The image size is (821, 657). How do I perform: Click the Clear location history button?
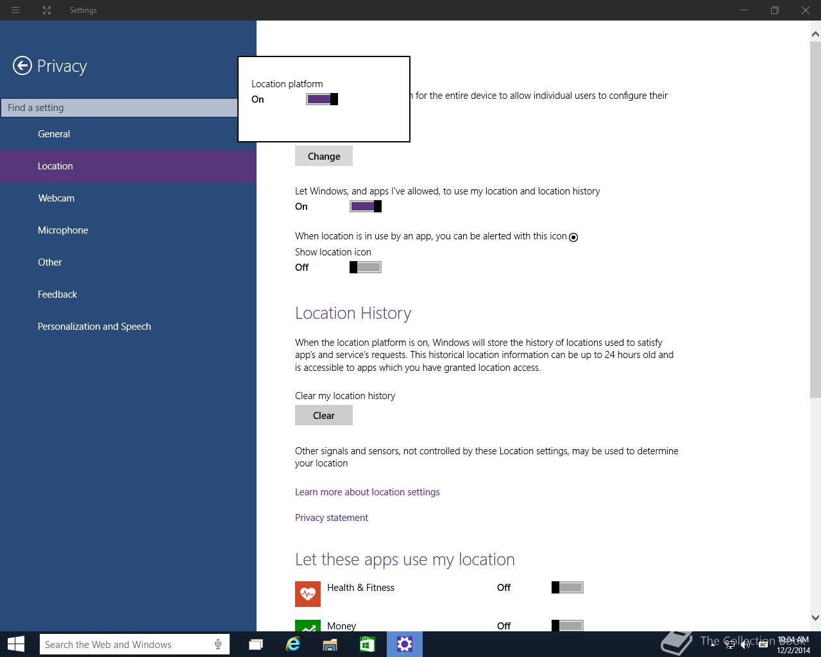(x=324, y=415)
